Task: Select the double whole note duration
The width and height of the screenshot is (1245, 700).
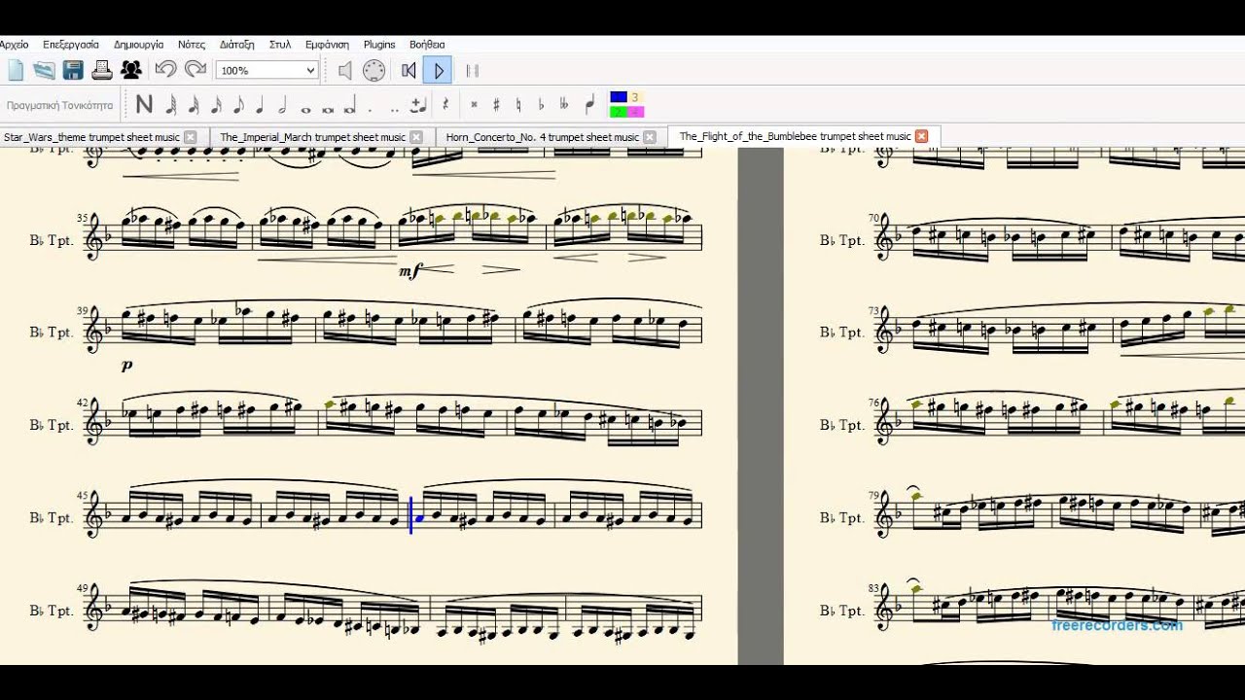Action: [x=328, y=109]
